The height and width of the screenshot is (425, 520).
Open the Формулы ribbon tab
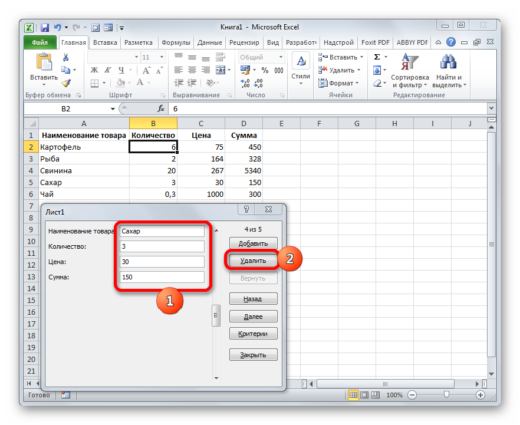coord(176,42)
